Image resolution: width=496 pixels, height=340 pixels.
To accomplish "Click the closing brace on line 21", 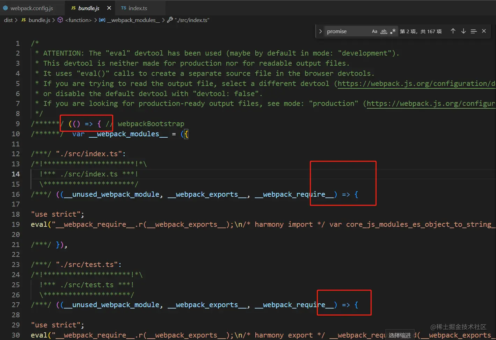I will coord(58,245).
